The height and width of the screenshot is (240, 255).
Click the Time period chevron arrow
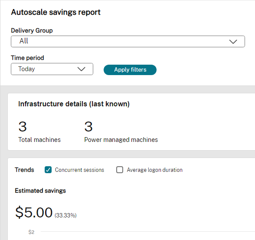point(82,69)
